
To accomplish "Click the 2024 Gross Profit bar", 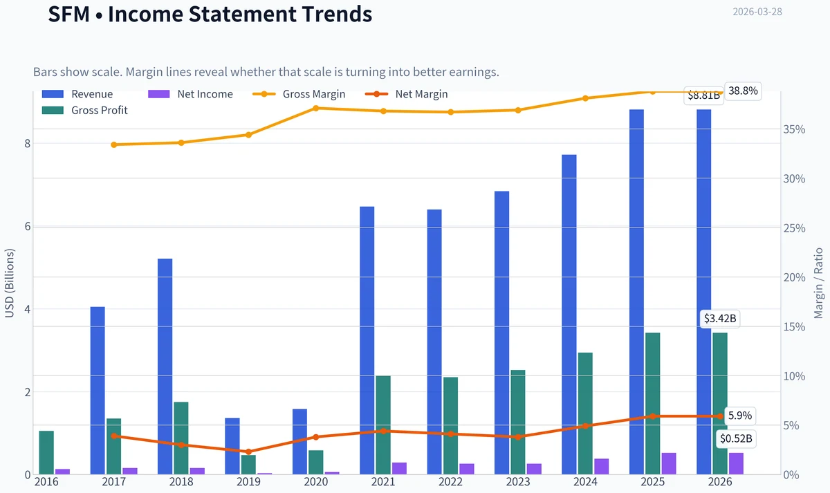I will 585,413.
